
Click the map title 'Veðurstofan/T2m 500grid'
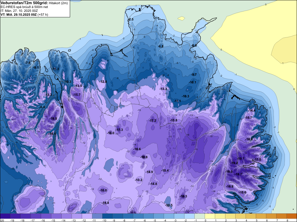(24, 3)
